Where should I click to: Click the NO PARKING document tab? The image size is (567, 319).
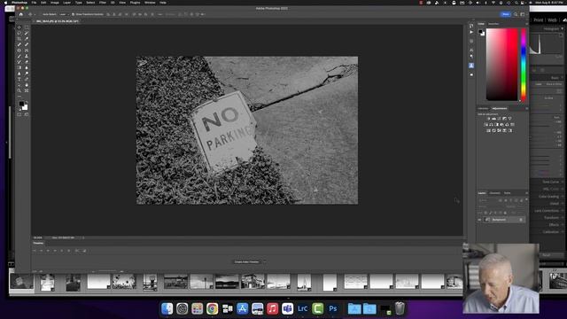(57, 21)
